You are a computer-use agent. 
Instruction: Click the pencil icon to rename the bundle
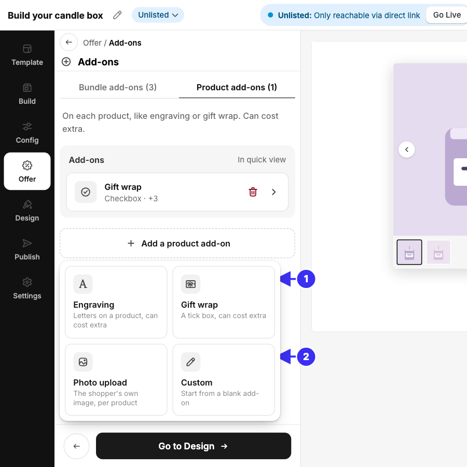[x=117, y=15]
